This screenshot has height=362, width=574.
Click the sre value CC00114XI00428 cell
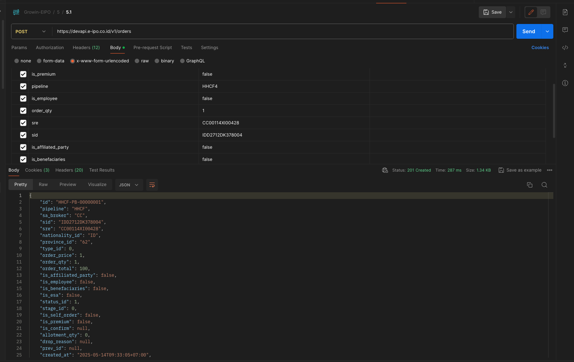pos(284,123)
